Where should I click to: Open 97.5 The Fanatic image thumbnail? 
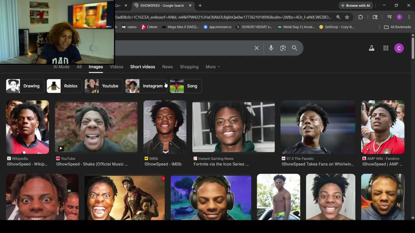point(318,127)
